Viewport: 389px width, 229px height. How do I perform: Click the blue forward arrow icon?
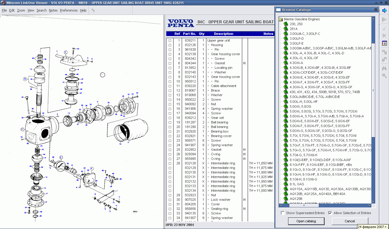click(384, 11)
